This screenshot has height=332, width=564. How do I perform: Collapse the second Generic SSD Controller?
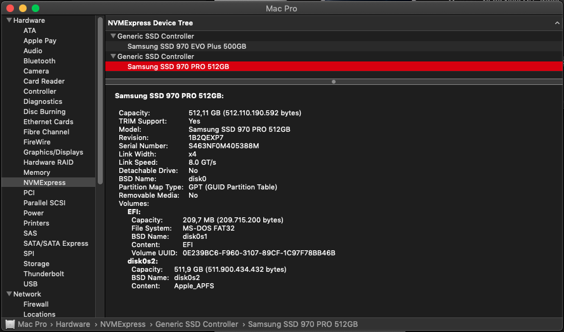click(113, 56)
